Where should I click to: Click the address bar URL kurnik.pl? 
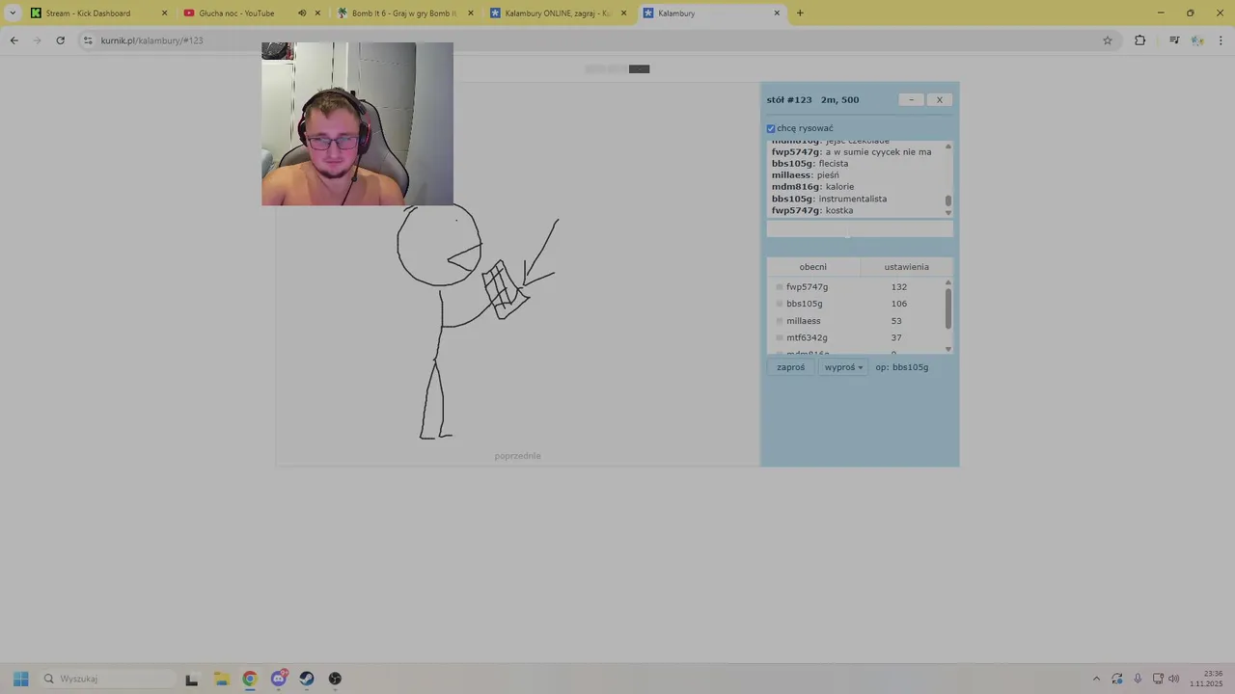click(151, 40)
